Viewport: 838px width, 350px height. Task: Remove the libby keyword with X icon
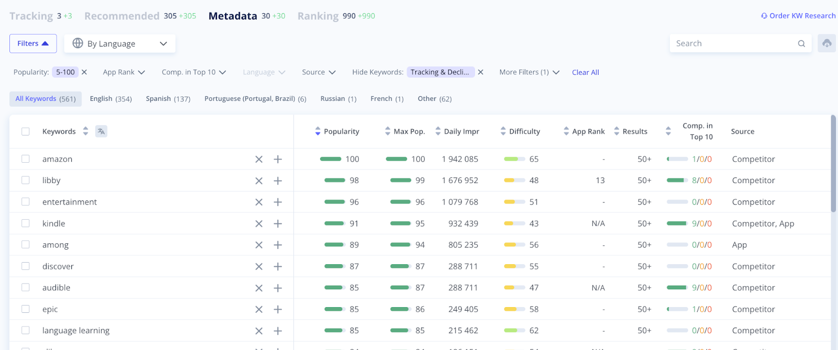[259, 180]
